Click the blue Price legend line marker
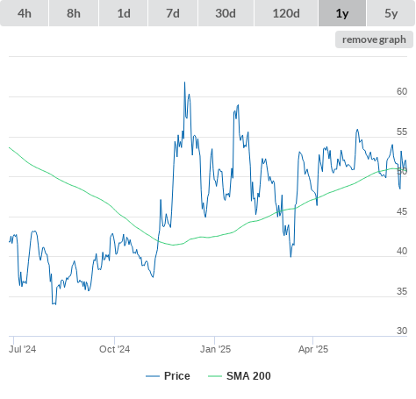Image resolution: width=416 pixels, height=399 pixels. tap(153, 376)
